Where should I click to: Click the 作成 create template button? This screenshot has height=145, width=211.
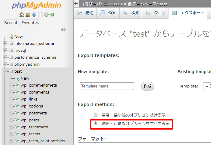pyautogui.click(x=148, y=86)
